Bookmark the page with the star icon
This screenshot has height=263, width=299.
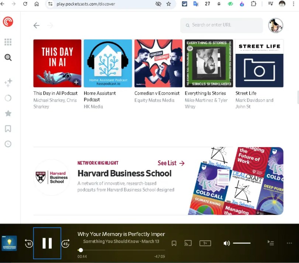[x=169, y=4]
